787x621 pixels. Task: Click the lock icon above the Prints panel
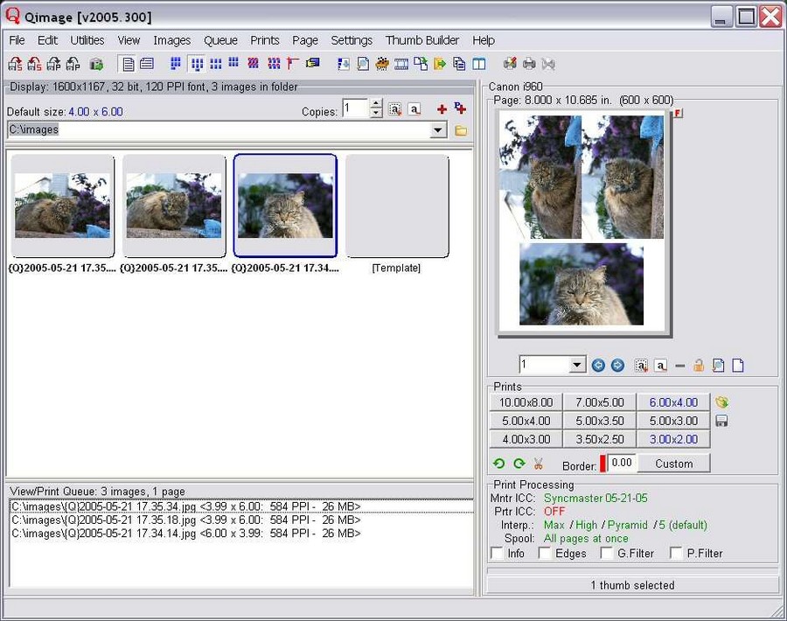[x=700, y=365]
